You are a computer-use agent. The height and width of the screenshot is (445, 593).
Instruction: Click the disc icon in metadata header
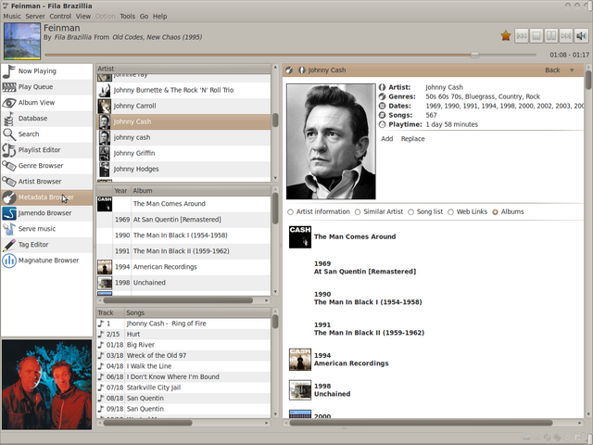point(289,70)
